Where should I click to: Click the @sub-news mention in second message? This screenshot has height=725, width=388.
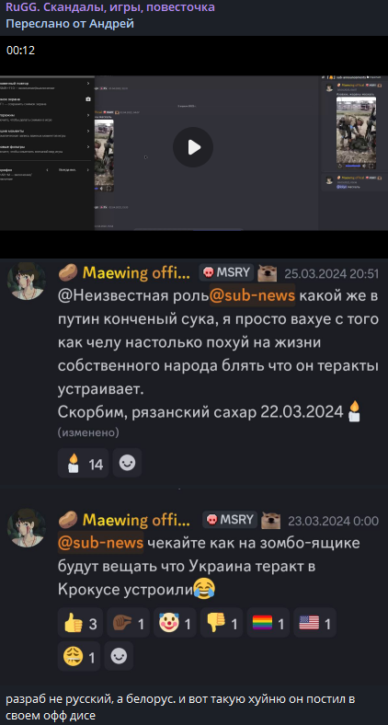pyautogui.click(x=101, y=542)
